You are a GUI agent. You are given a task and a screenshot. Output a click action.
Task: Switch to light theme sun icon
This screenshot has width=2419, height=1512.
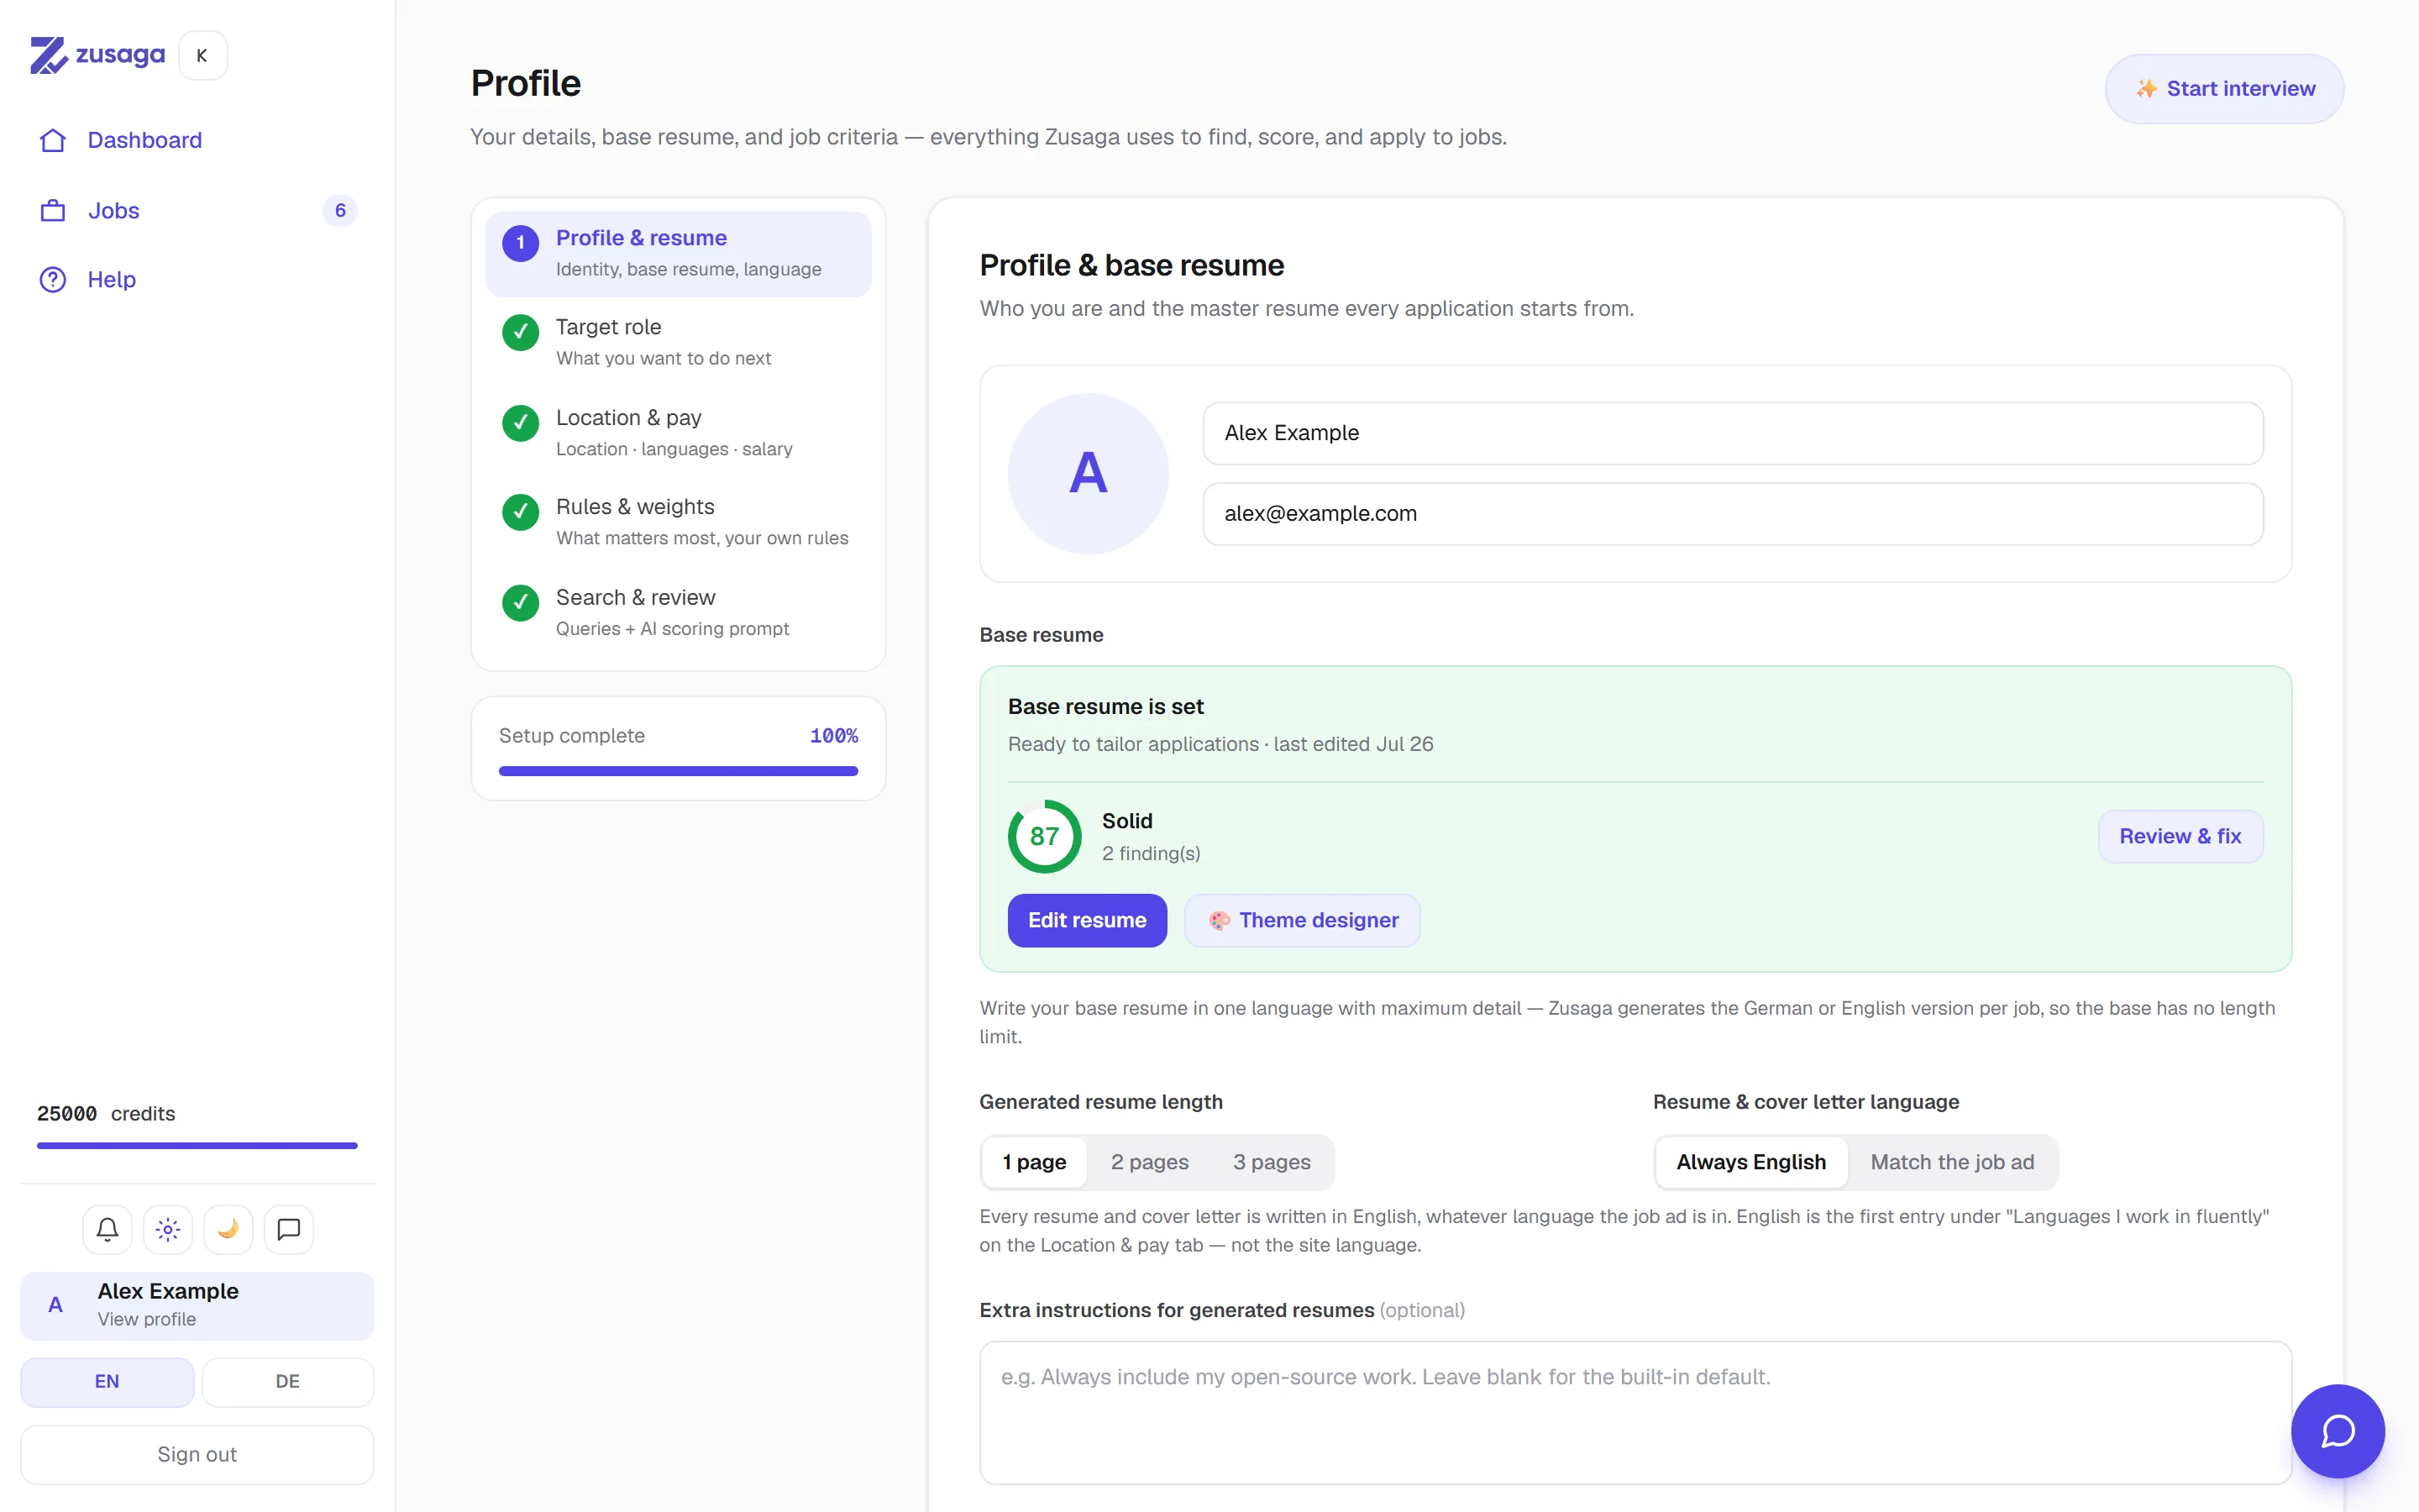click(168, 1229)
